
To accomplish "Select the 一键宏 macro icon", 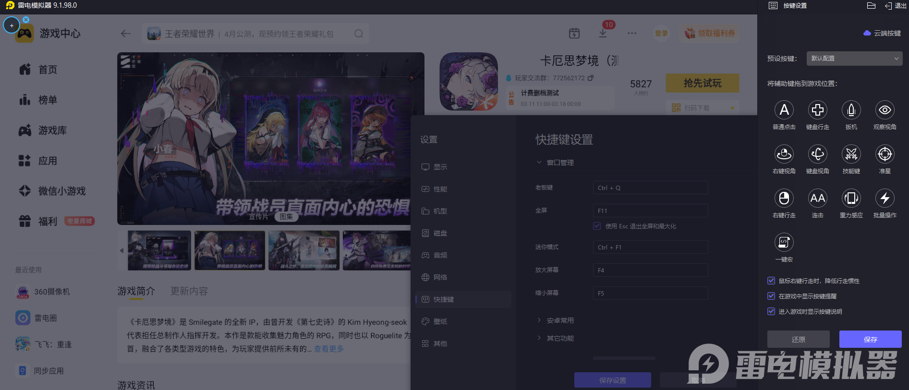I will point(784,242).
